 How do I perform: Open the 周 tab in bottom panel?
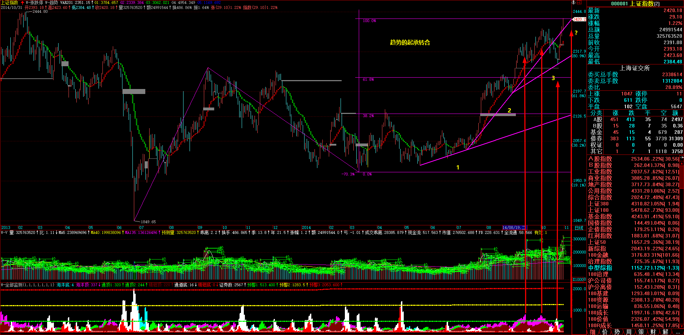tap(629, 332)
